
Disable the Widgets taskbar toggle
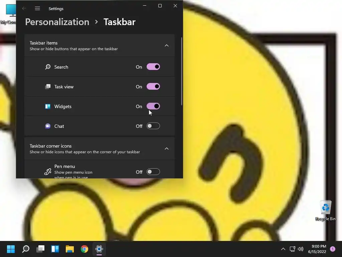(153, 106)
